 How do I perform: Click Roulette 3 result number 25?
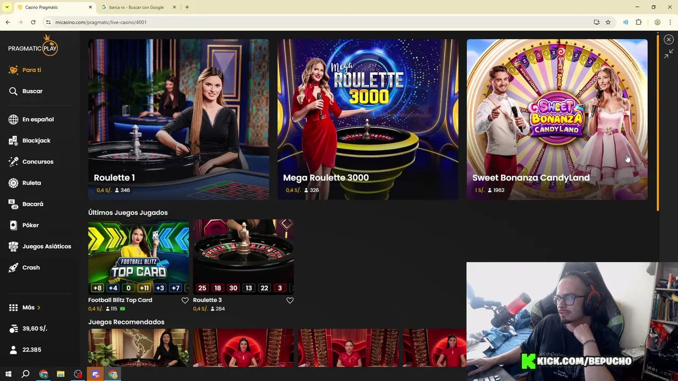(x=202, y=288)
